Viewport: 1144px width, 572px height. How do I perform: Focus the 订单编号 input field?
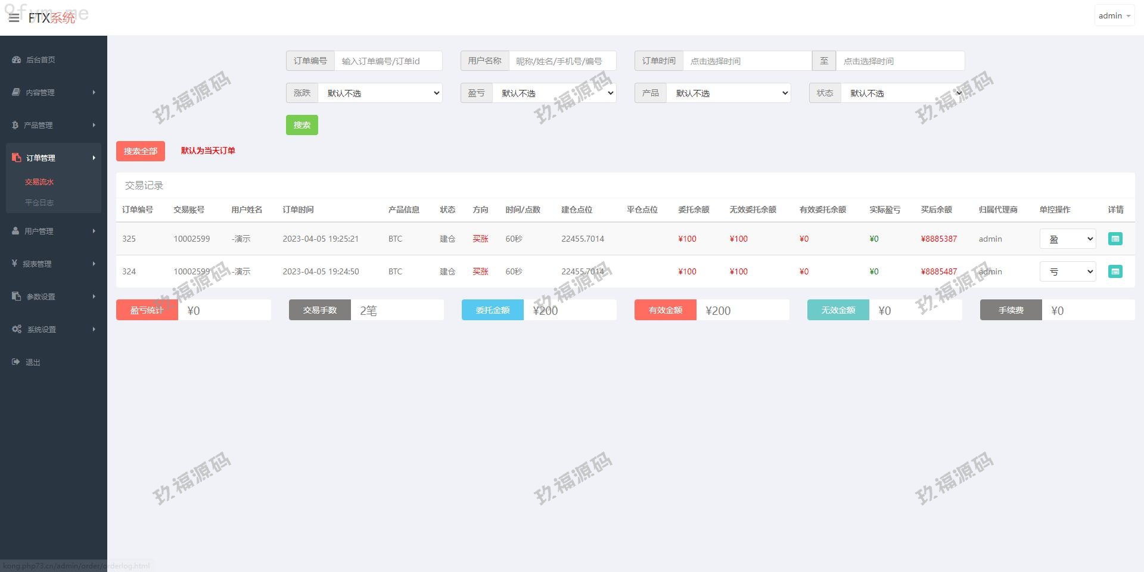tap(388, 61)
